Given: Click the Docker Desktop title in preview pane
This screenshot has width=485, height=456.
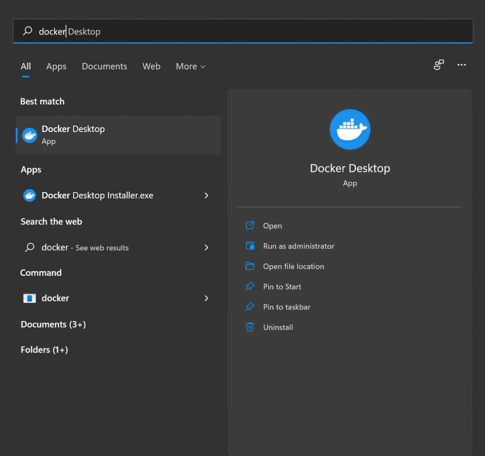Looking at the screenshot, I should coord(350,169).
